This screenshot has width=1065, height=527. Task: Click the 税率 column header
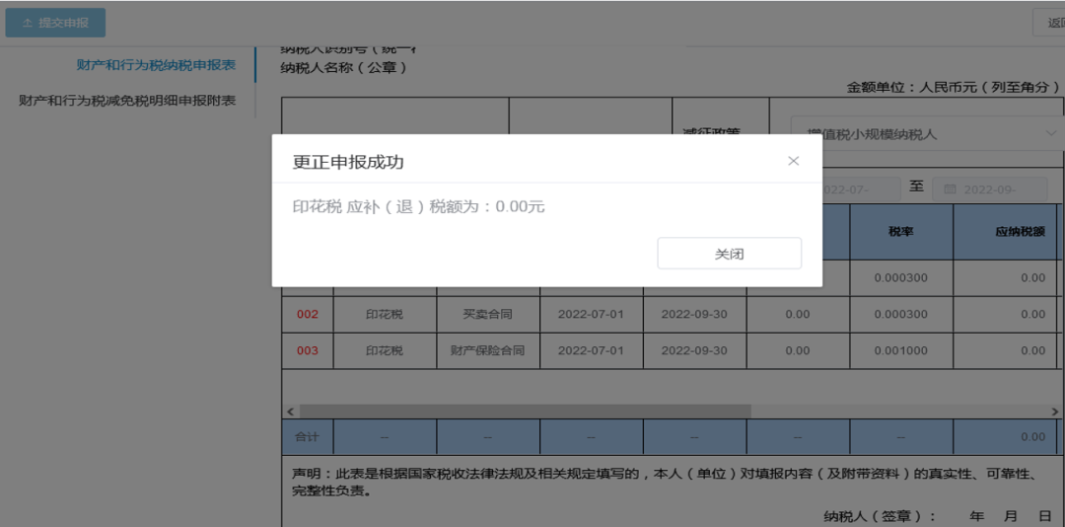click(900, 232)
